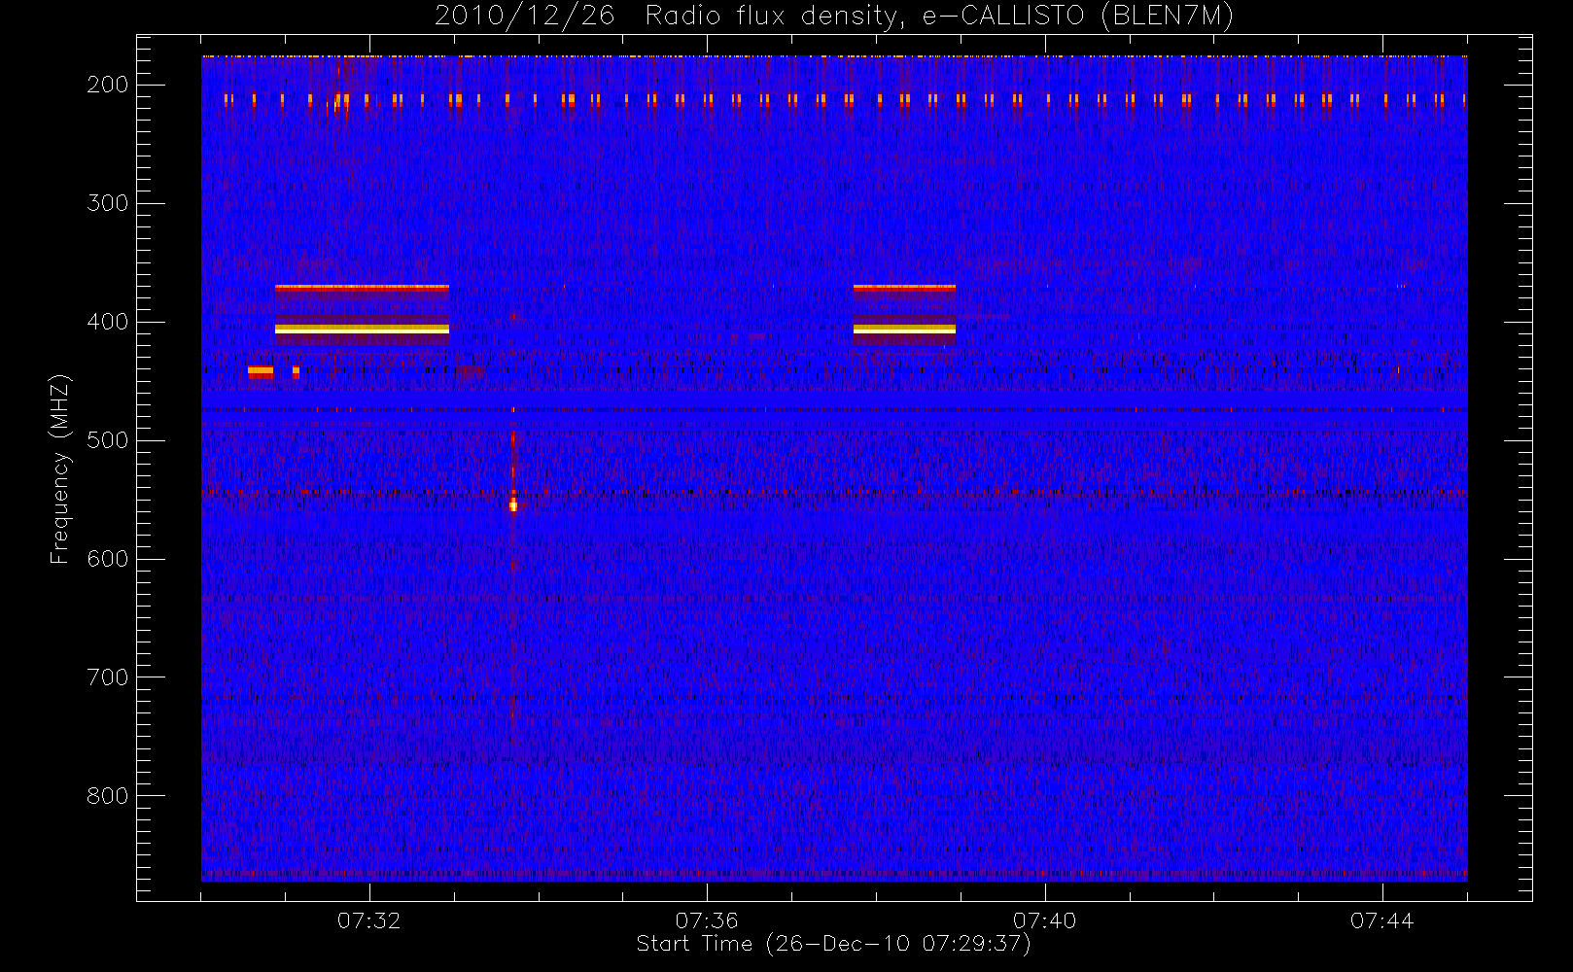Click the '07:44' time tick label
This screenshot has height=972, width=1573.
click(x=1381, y=920)
